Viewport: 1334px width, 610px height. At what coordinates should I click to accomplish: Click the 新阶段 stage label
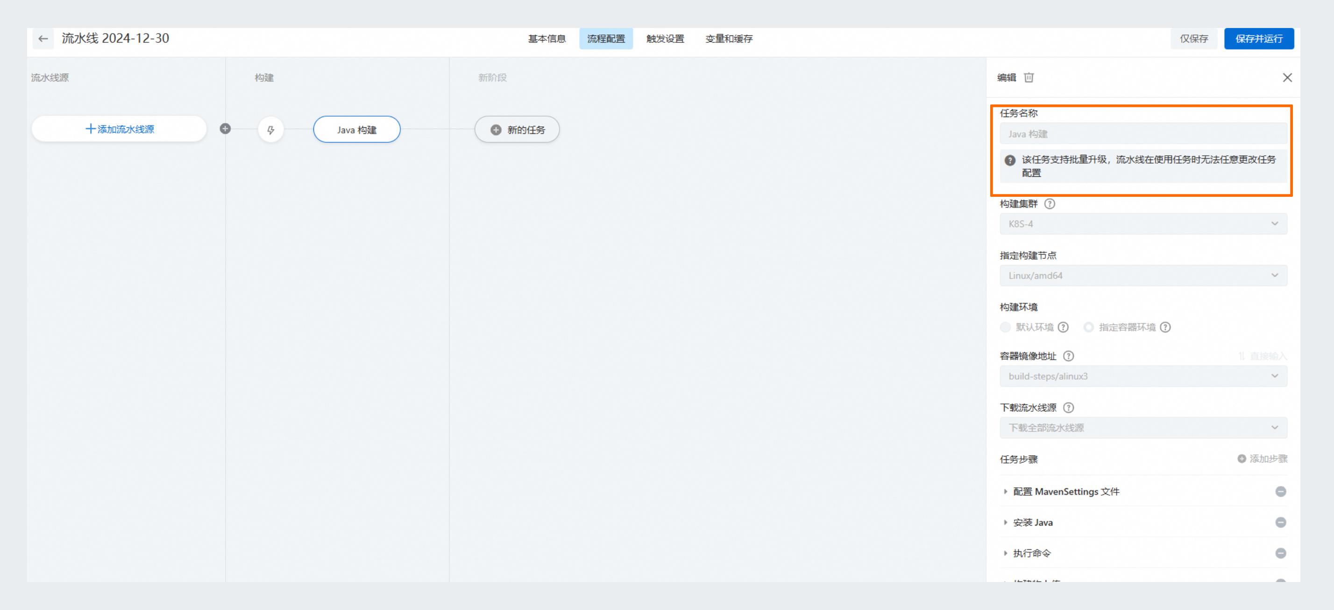[x=492, y=77]
